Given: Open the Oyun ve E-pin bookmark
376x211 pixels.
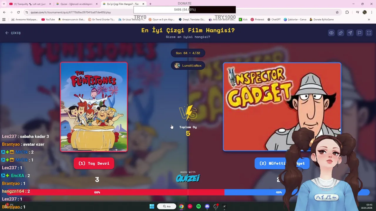Looking at the screenshot, I should coord(162,20).
